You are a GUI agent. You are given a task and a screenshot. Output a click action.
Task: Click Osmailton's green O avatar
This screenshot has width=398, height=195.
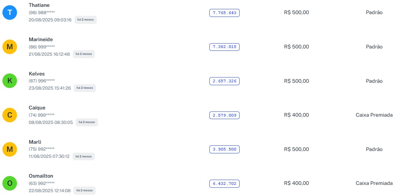coord(10,184)
